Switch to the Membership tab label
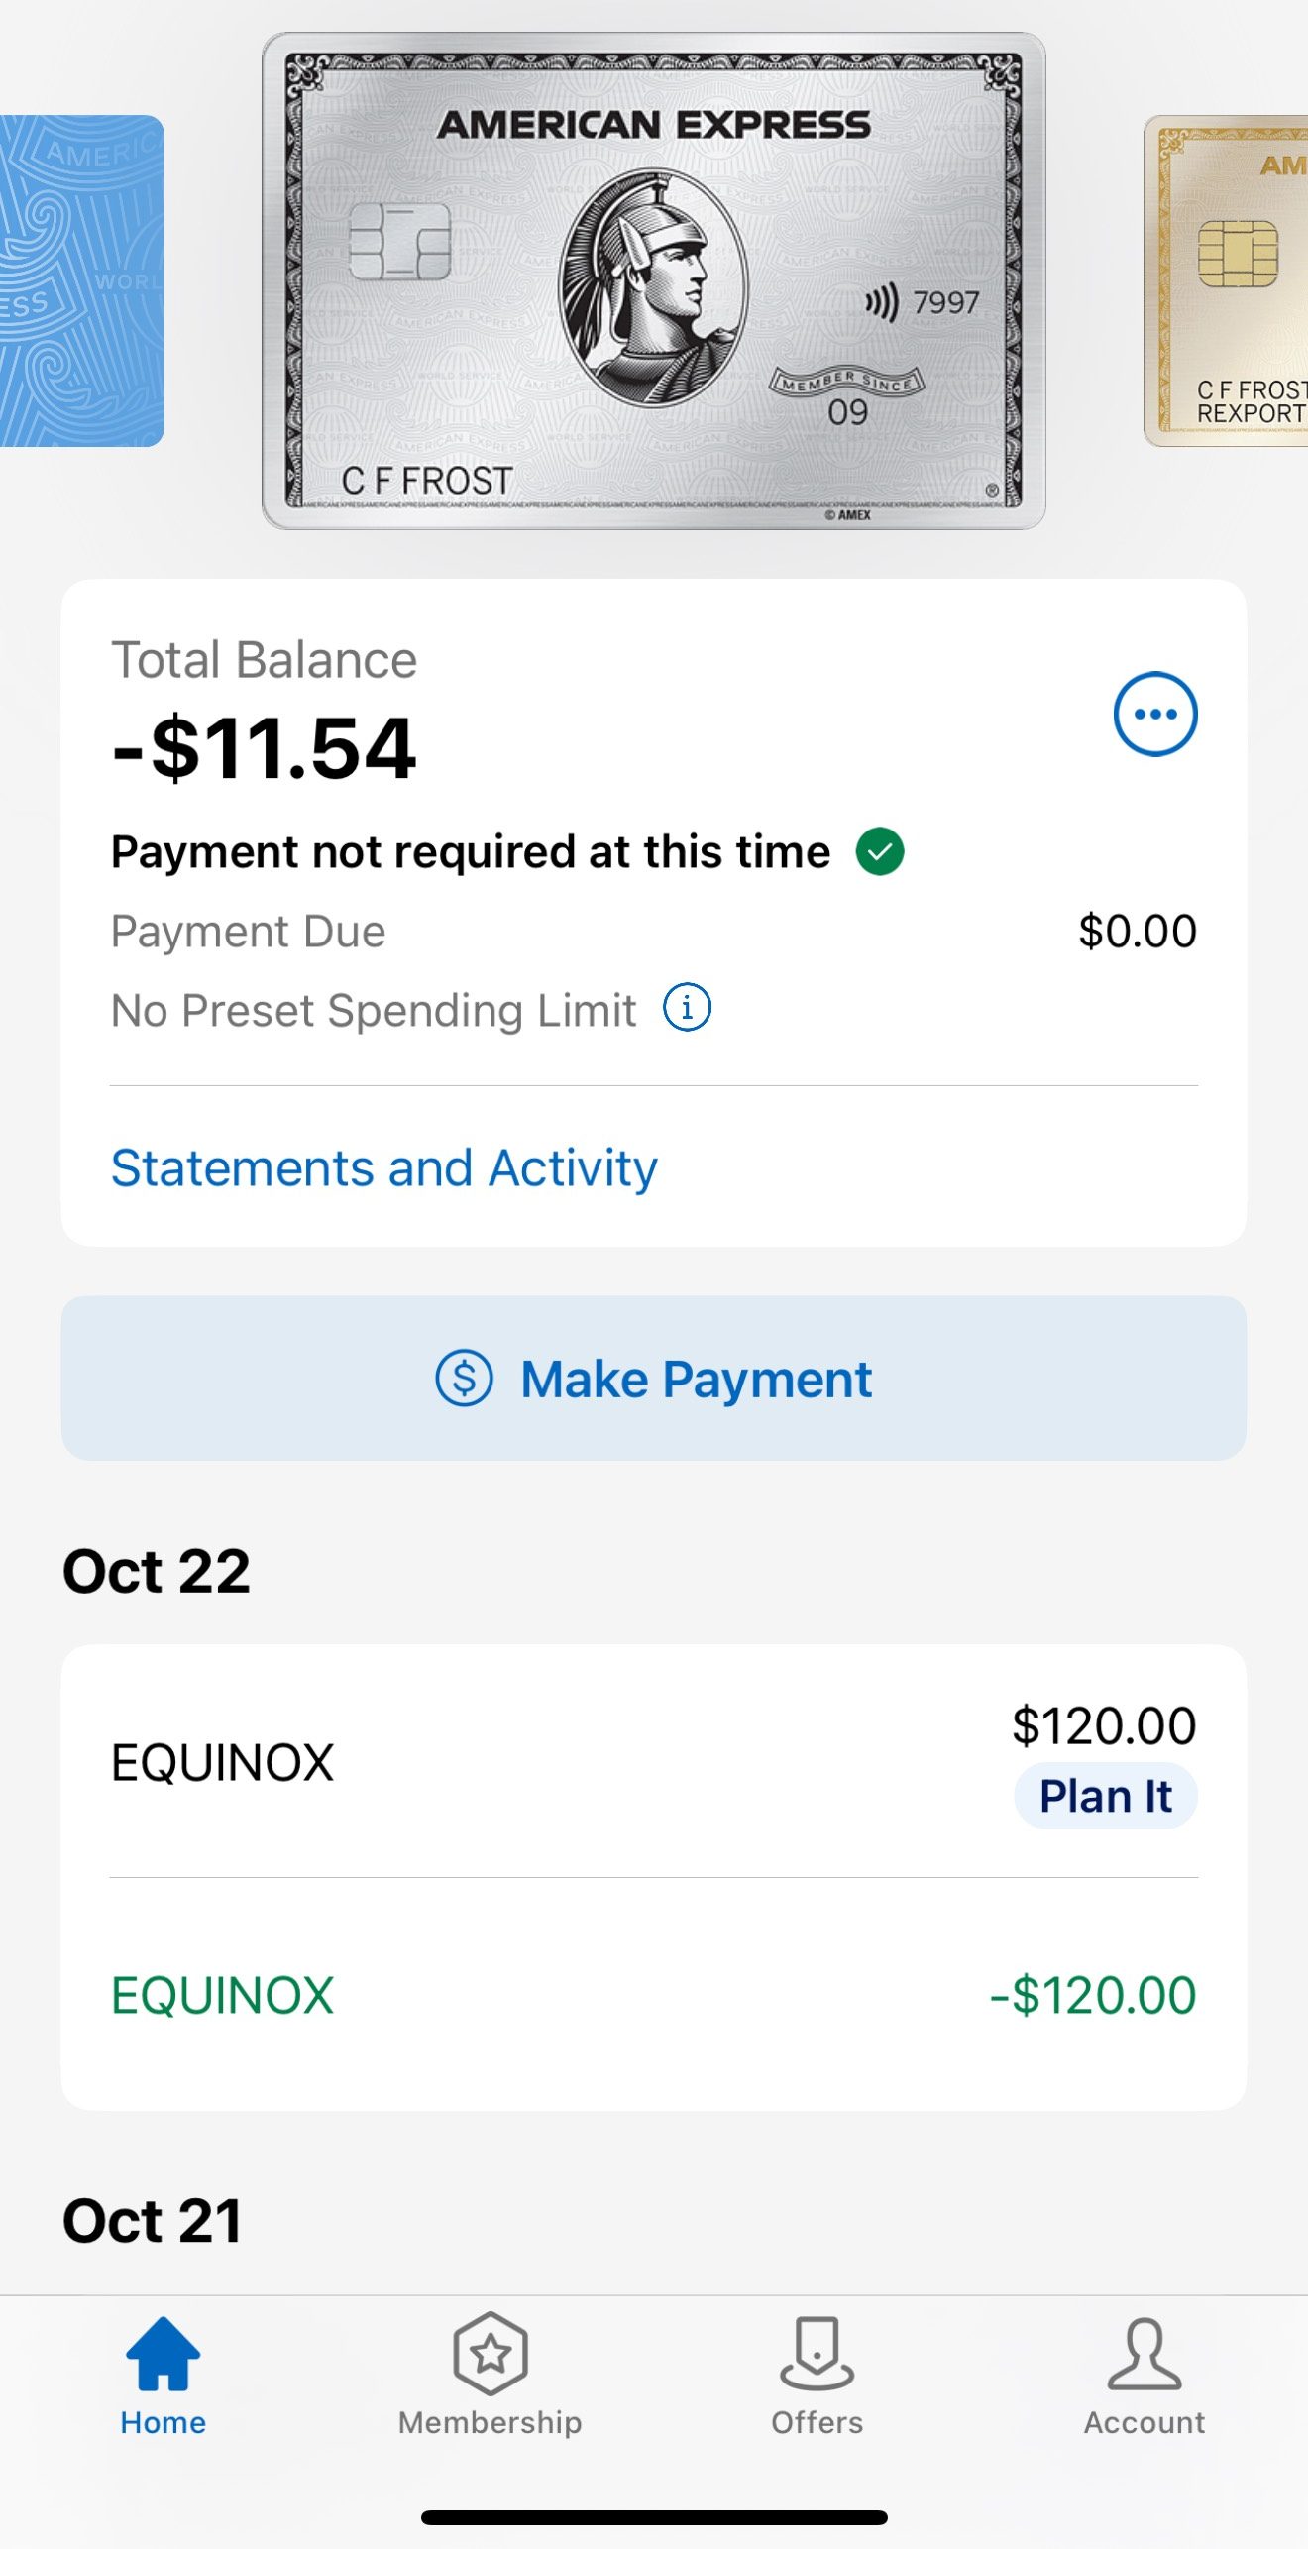 pyautogui.click(x=490, y=2422)
